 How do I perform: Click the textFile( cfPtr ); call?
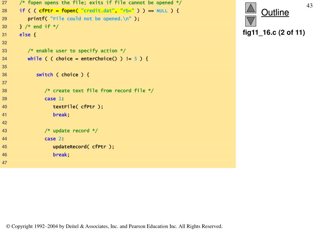point(78,106)
